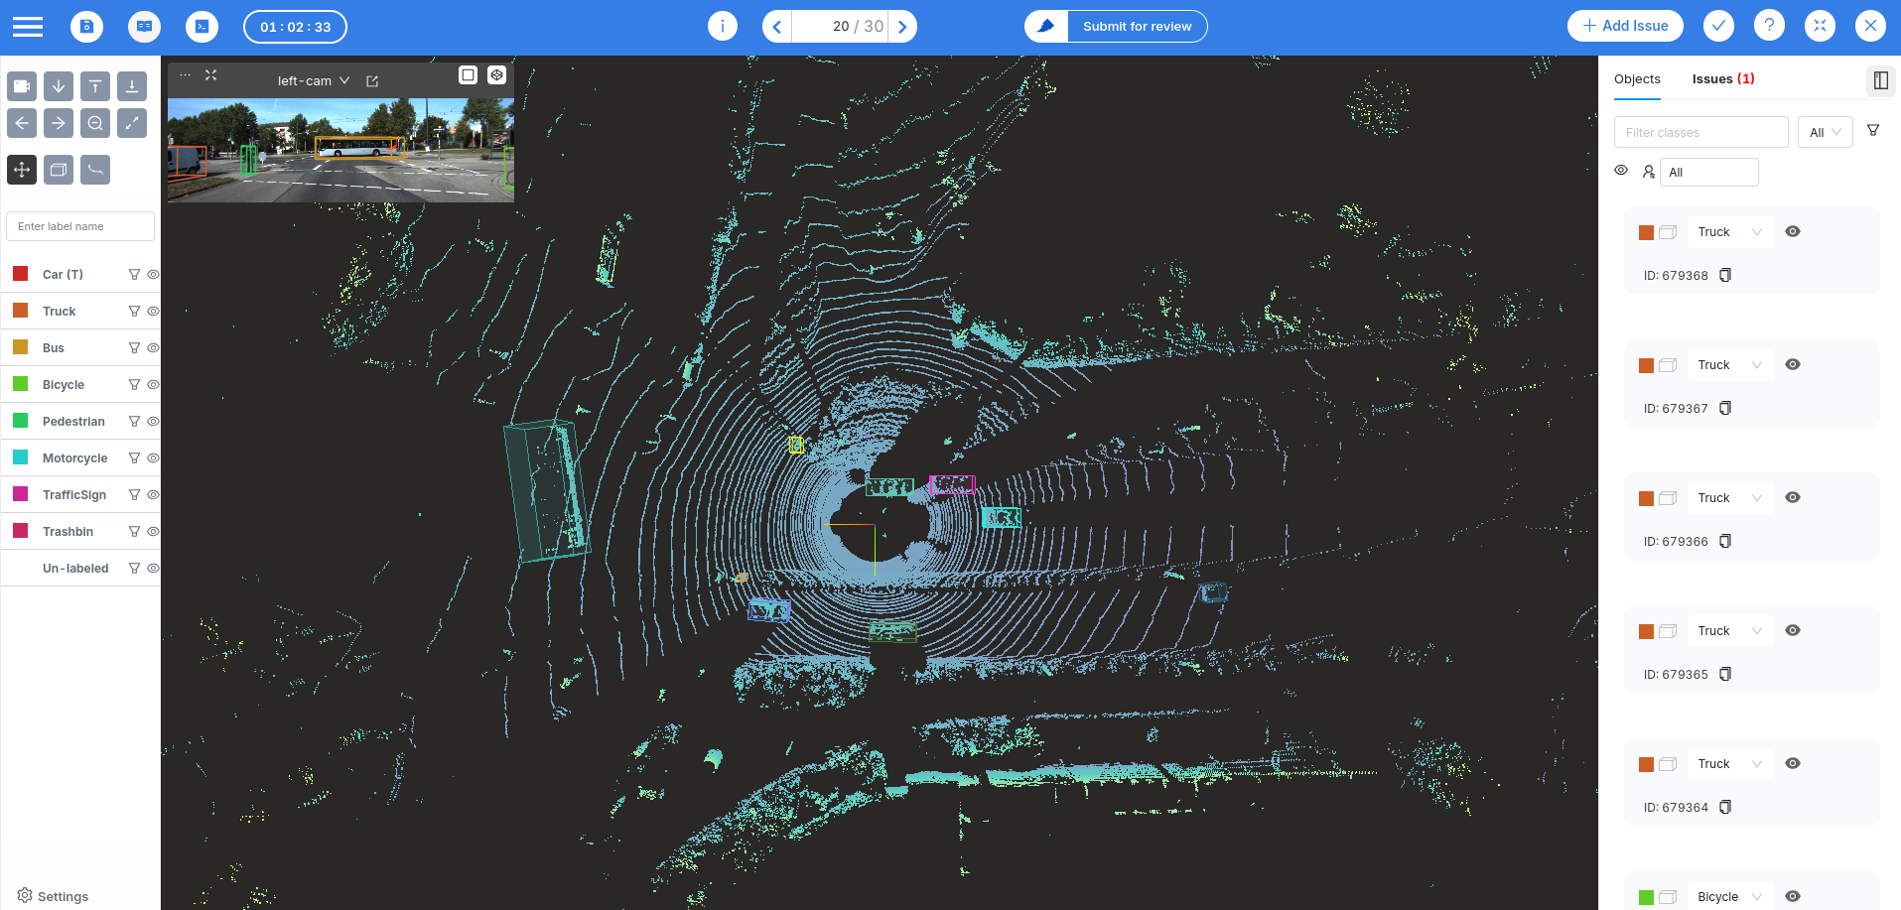Filter by Motorcycle class funnel icon
Viewport: 1901px width, 910px height.
[134, 458]
